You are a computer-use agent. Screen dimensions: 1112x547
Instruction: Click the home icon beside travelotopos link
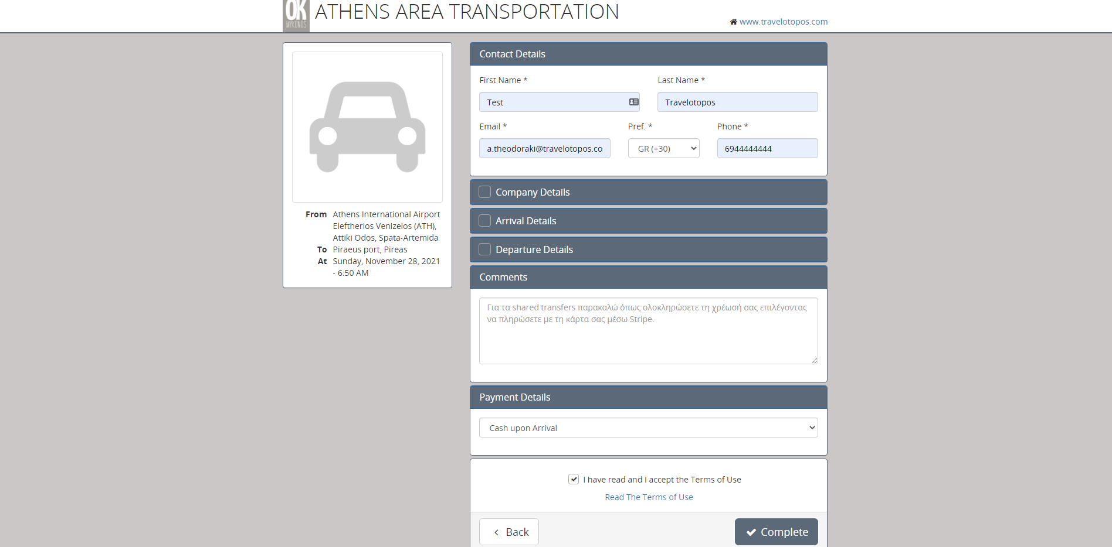pos(733,22)
